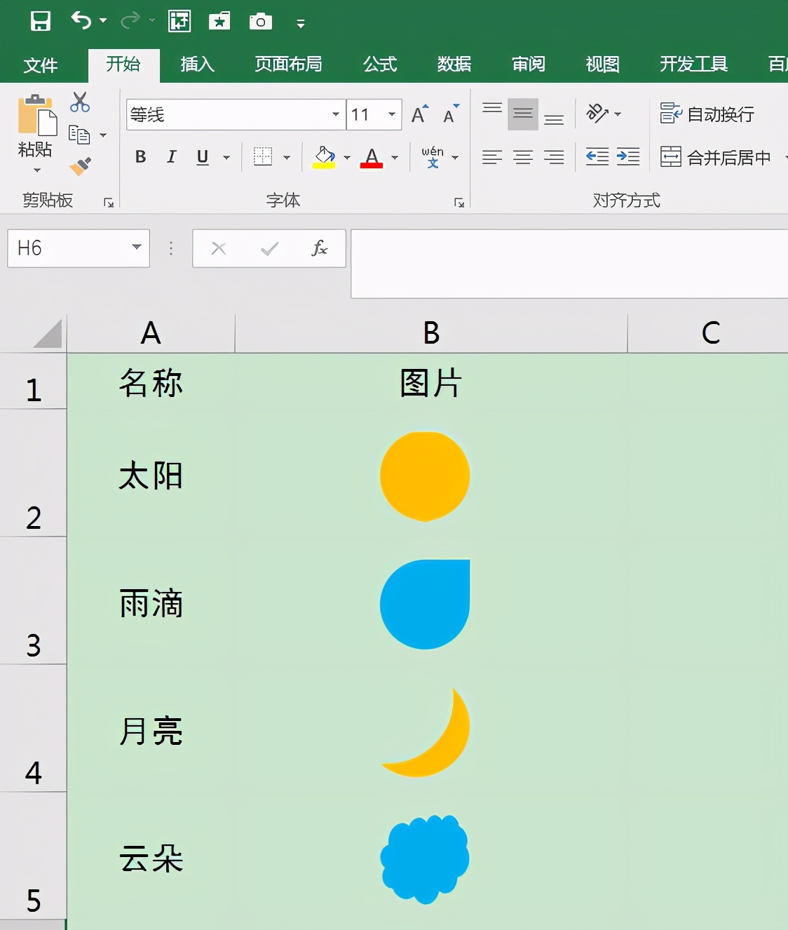The width and height of the screenshot is (788, 930).
Task: Click the text Orientation icon
Action: click(597, 113)
